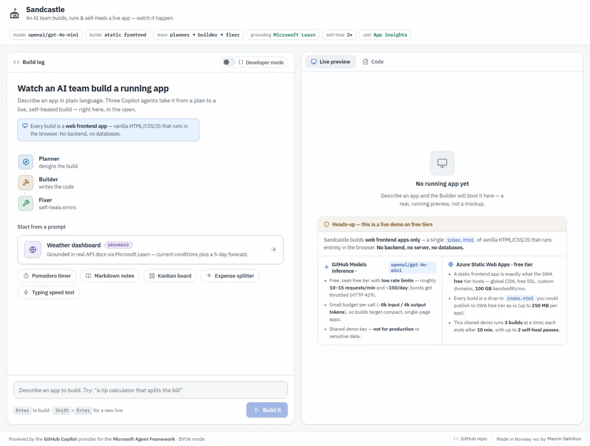Choose the Pomodoro timer prompt
The width and height of the screenshot is (590, 446).
coord(47,276)
